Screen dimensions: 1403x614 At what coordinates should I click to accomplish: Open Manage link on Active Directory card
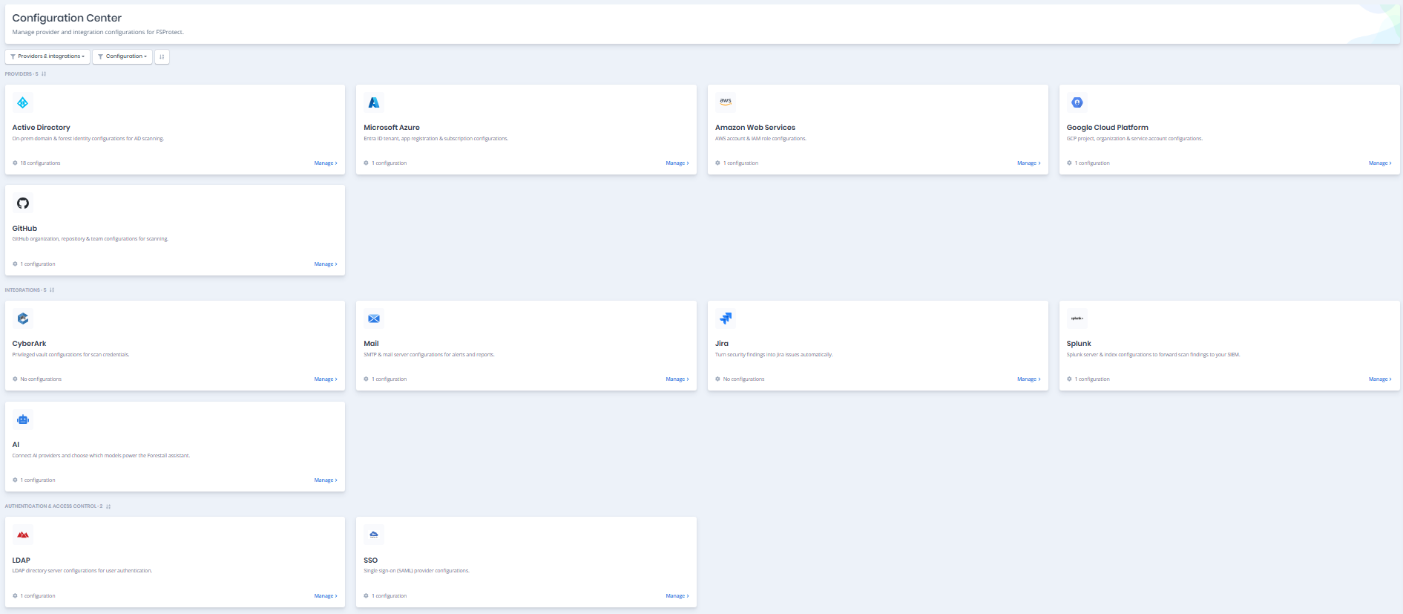click(x=326, y=163)
